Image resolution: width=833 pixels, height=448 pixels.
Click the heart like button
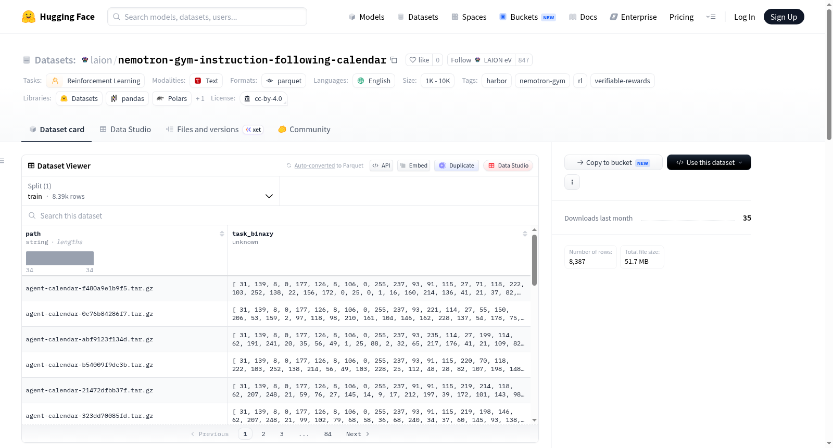click(x=419, y=60)
